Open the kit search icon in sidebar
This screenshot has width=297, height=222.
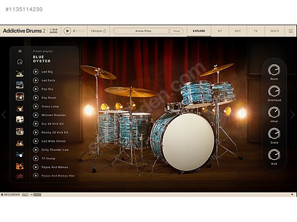(x=20, y=62)
